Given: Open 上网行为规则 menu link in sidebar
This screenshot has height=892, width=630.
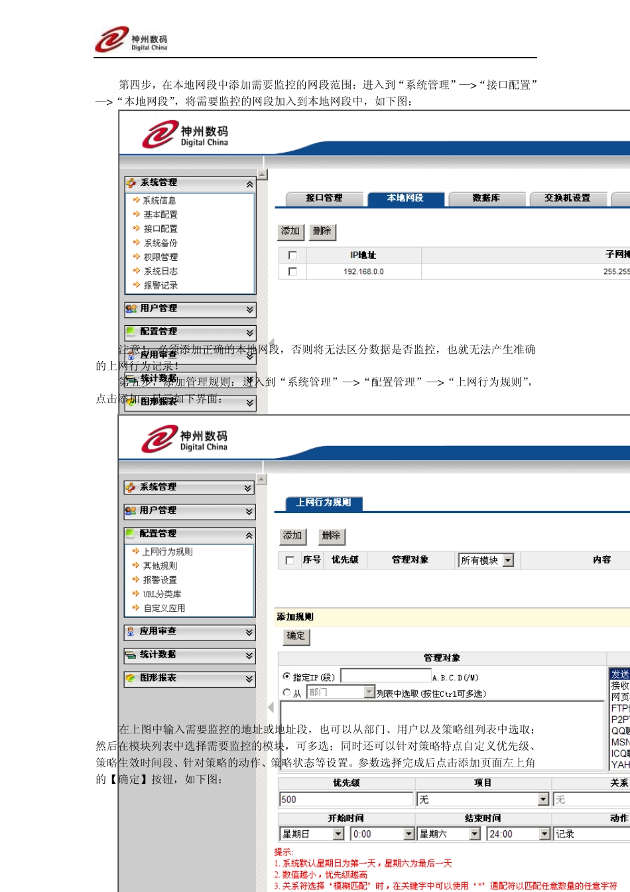Looking at the screenshot, I should pyautogui.click(x=168, y=552).
